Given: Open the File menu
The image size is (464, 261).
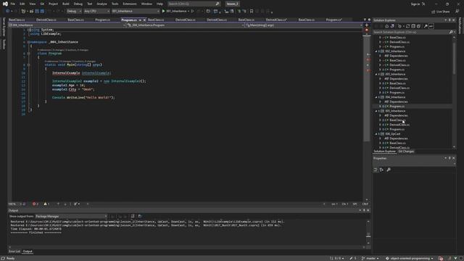Looking at the screenshot, I should (x=12, y=4).
